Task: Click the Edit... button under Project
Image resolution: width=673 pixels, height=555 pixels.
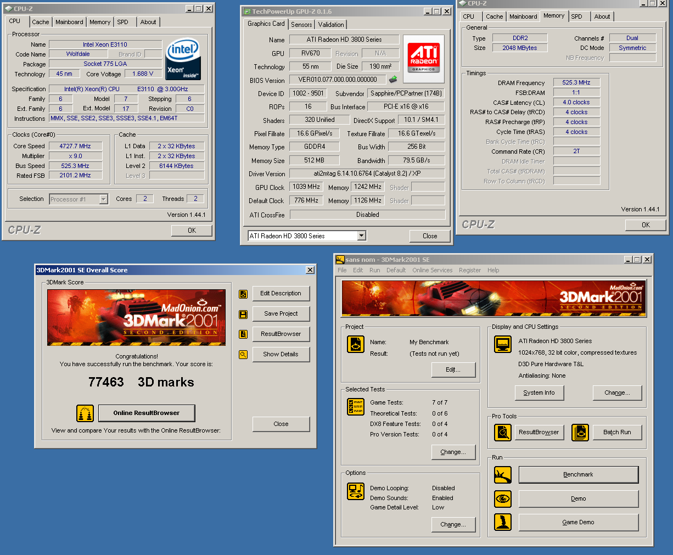Action: tap(453, 370)
